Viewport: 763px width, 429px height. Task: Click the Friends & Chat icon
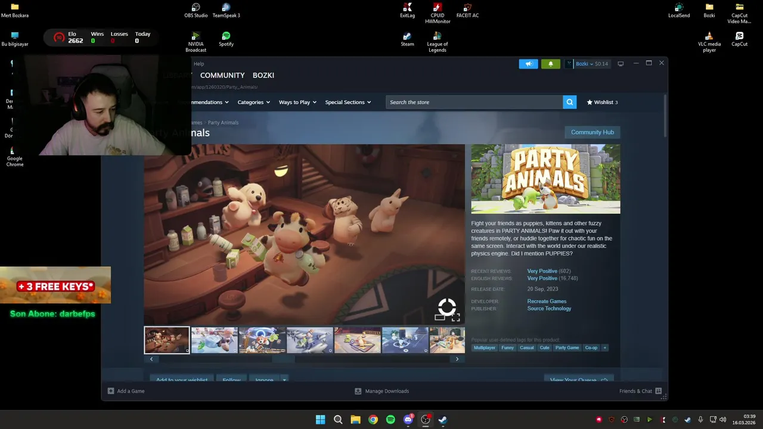[658, 391]
